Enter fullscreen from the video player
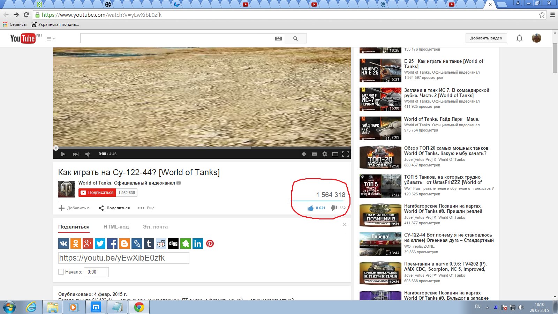Viewport: 558px width, 314px height. pyautogui.click(x=346, y=154)
